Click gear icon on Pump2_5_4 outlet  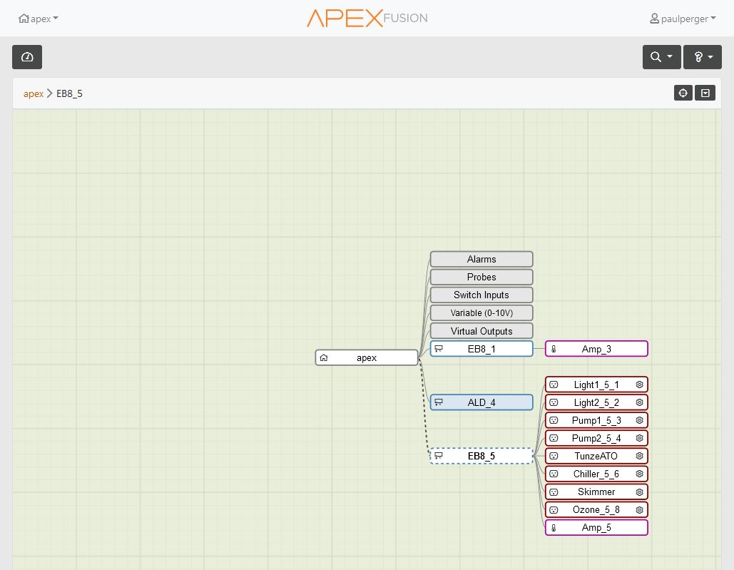(x=639, y=438)
